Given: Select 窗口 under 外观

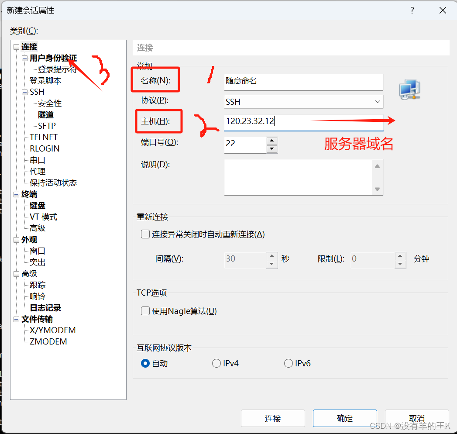Looking at the screenshot, I should (x=37, y=251).
